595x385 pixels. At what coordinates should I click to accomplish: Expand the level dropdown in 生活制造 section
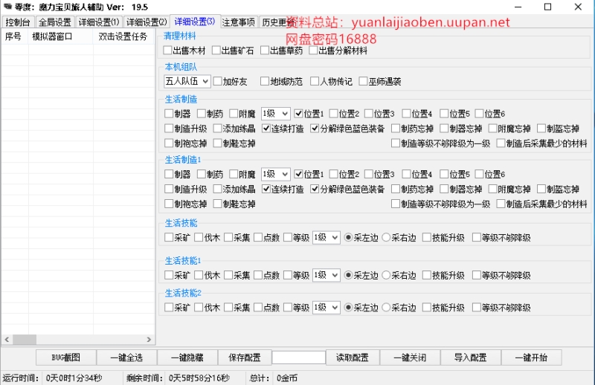pyautogui.click(x=276, y=114)
